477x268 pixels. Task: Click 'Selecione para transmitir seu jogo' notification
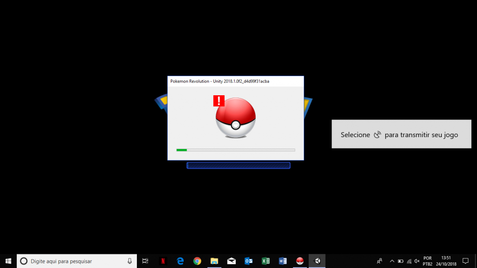coord(401,134)
